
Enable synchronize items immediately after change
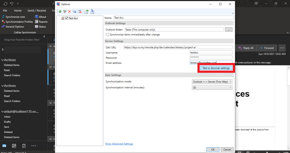pos(108,35)
